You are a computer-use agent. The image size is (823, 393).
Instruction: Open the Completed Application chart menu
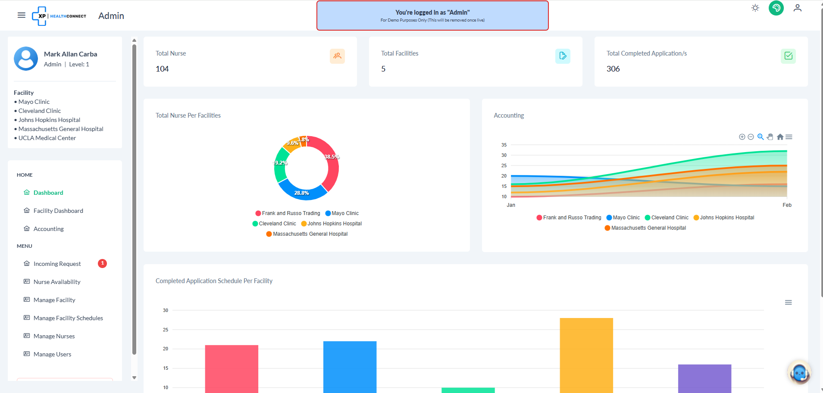click(x=789, y=302)
